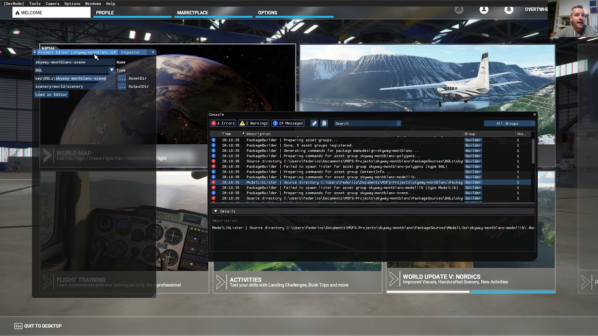Open the BGL Type dropdown in Project Editor

[112, 70]
